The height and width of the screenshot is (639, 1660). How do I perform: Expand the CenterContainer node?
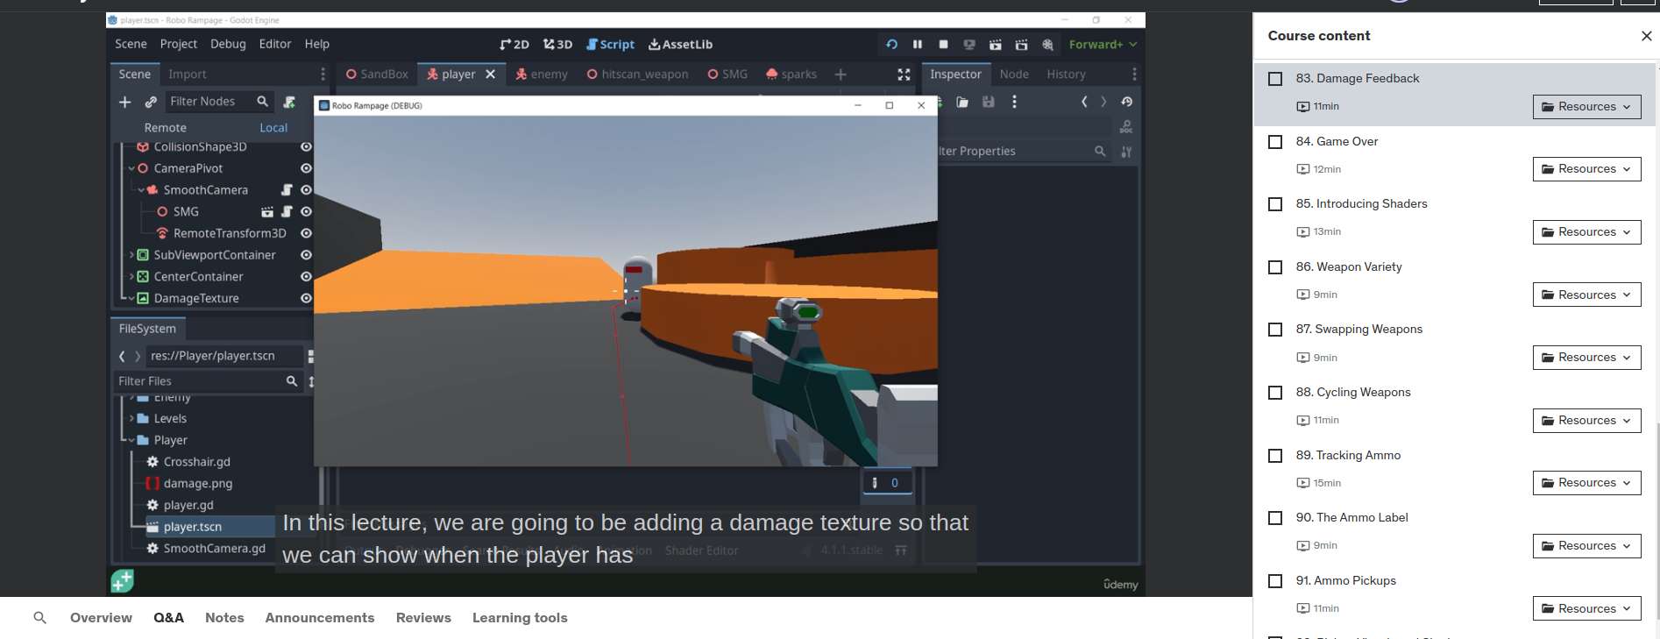pyautogui.click(x=131, y=277)
